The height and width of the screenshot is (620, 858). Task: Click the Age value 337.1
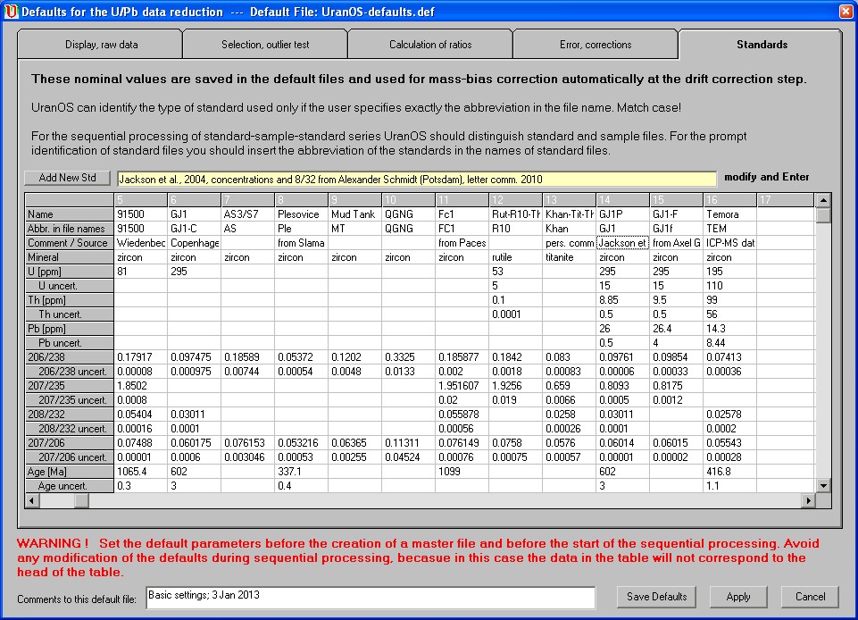click(x=302, y=471)
